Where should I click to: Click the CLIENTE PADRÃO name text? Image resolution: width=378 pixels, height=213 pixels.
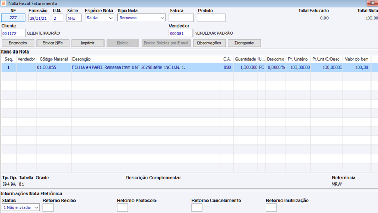(43, 33)
